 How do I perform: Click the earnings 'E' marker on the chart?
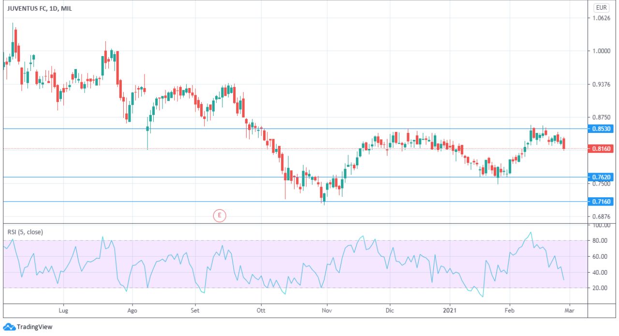click(220, 215)
